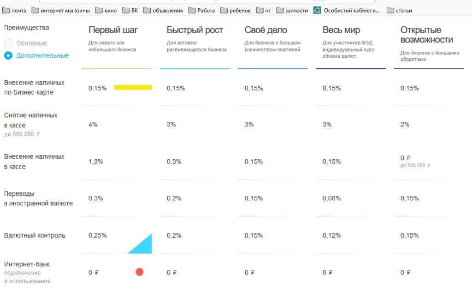Open Особистий кабінет bookmark

coord(347,11)
